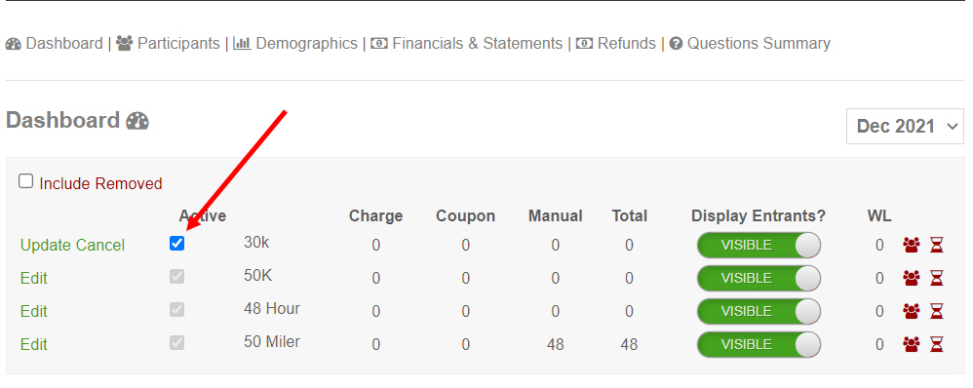This screenshot has height=388, width=973.
Task: Click hourglass icon in 50 Miler row
Action: (x=936, y=344)
